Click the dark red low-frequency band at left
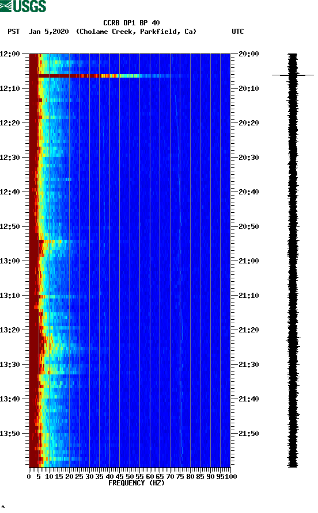The height and width of the screenshot is (513, 318). (34, 260)
